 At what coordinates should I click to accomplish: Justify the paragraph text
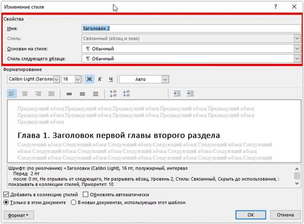click(51, 94)
